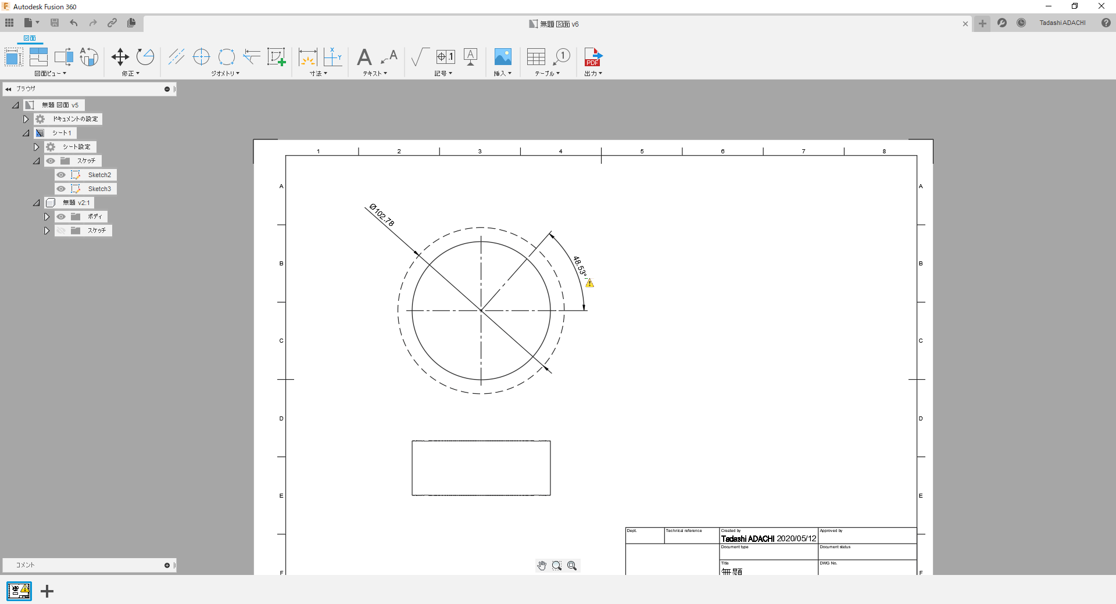Collapse the ブラウザ panel

[8, 89]
